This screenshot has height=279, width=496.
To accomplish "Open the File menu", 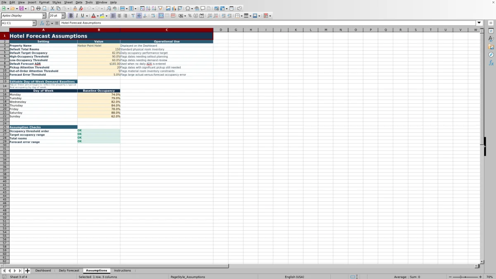I will click(4, 2).
